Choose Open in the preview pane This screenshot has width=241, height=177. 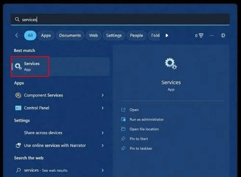coord(134,110)
